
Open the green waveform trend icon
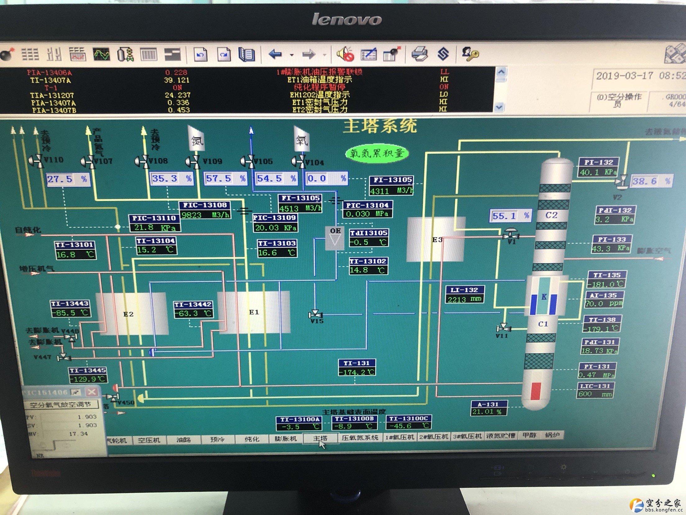click(x=101, y=54)
